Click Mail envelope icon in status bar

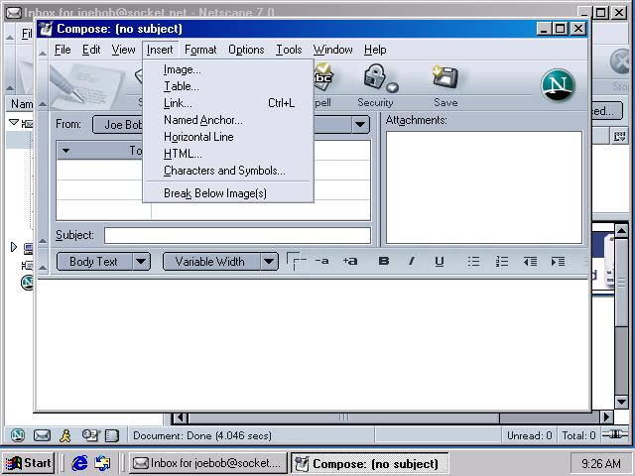coord(42,435)
